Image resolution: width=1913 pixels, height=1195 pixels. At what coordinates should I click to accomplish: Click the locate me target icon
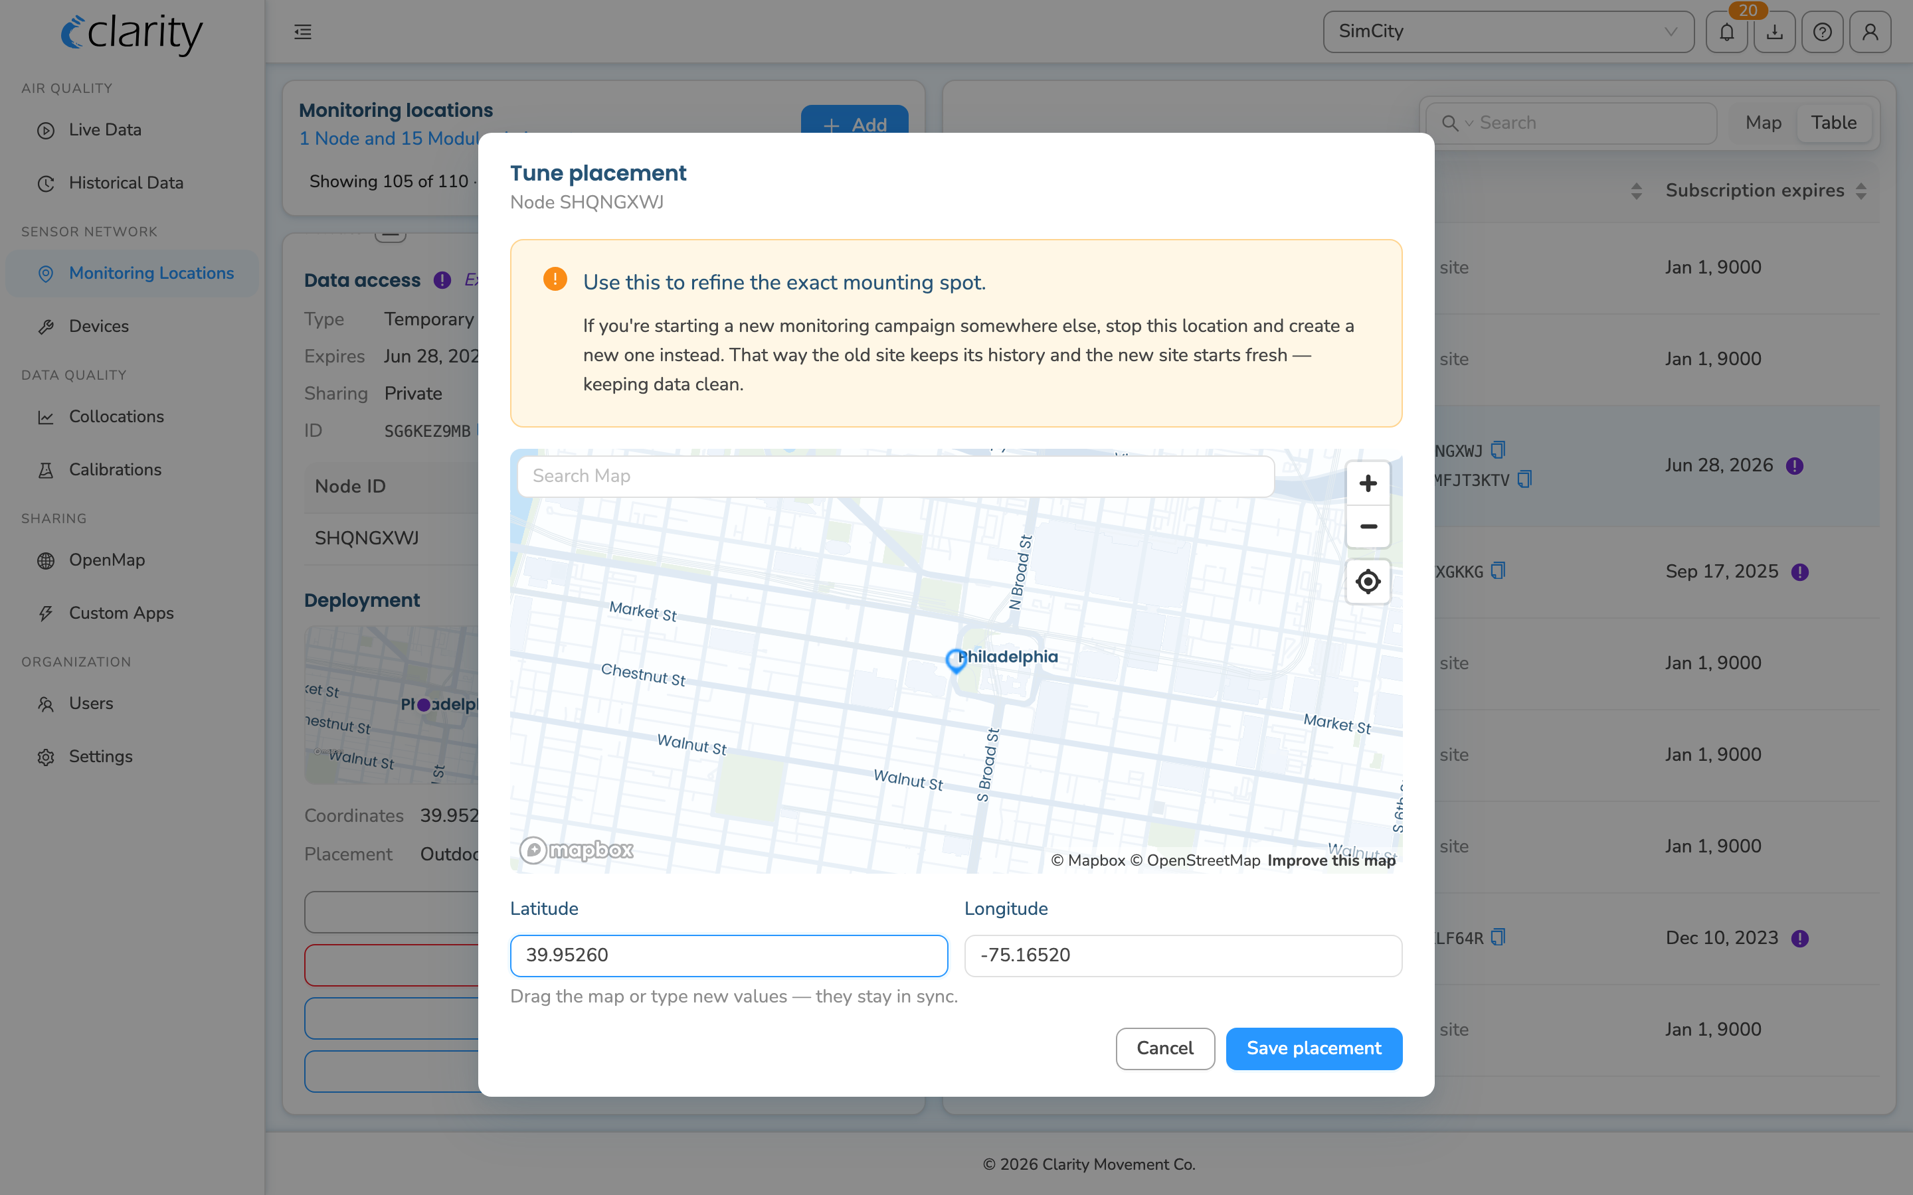[x=1368, y=582]
